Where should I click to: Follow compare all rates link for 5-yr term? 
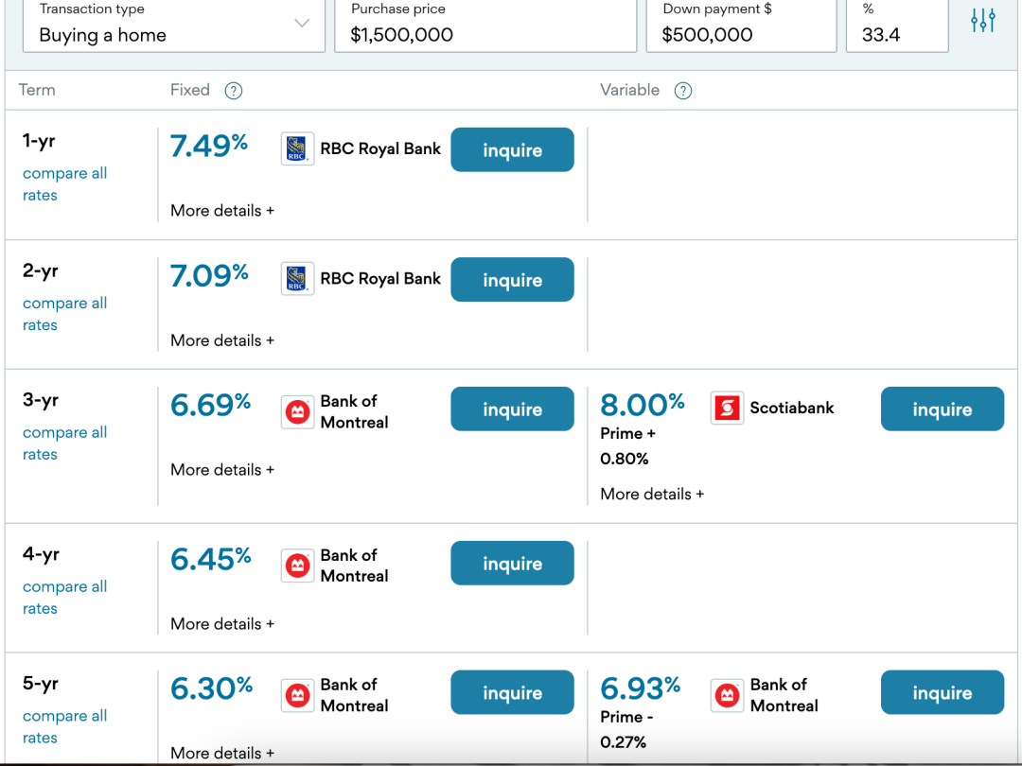(64, 726)
